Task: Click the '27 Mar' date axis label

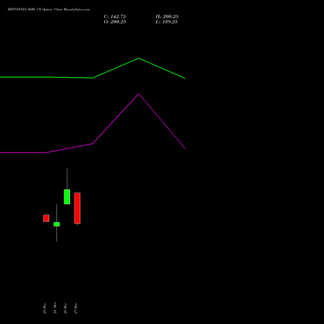Action: coord(76,308)
